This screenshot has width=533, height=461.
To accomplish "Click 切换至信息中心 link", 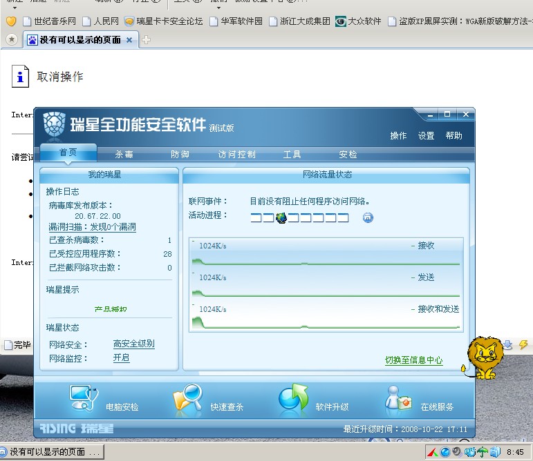I will (413, 360).
